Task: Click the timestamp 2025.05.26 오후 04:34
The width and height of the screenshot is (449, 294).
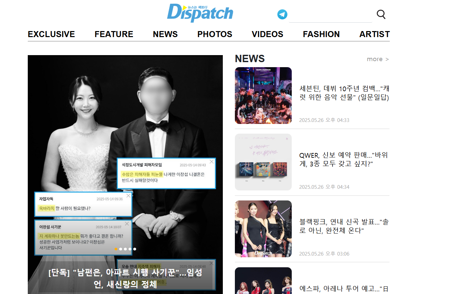Action: (x=324, y=187)
